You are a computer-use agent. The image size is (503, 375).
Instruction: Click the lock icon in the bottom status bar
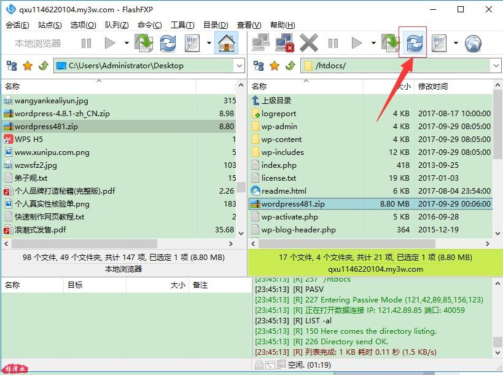click(x=259, y=365)
